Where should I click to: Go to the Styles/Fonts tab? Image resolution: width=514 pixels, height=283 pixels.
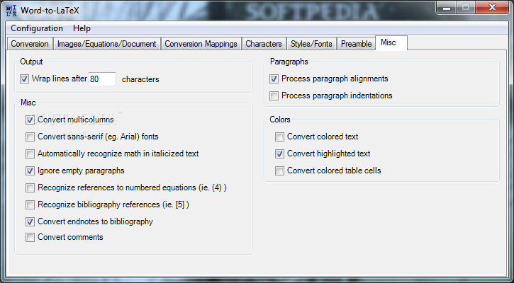tap(311, 44)
